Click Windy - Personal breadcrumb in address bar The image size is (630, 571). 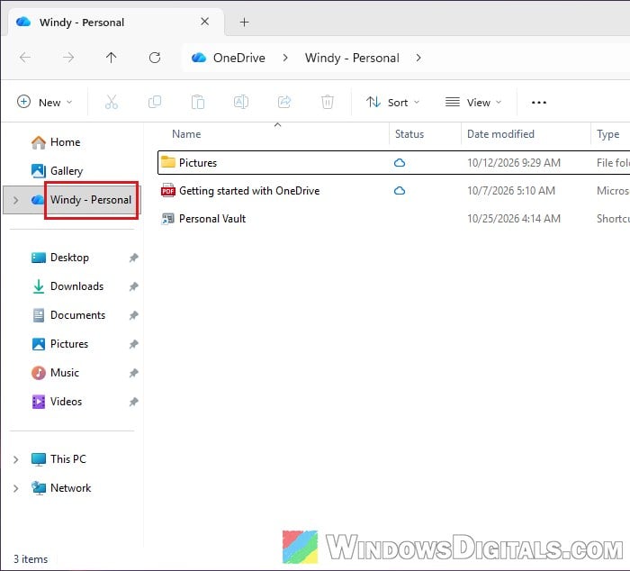click(352, 58)
